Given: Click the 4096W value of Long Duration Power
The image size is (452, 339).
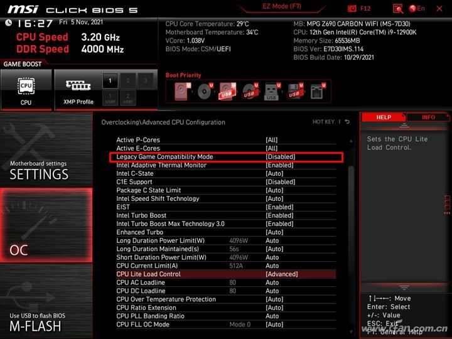Looking at the screenshot, I should [239, 240].
